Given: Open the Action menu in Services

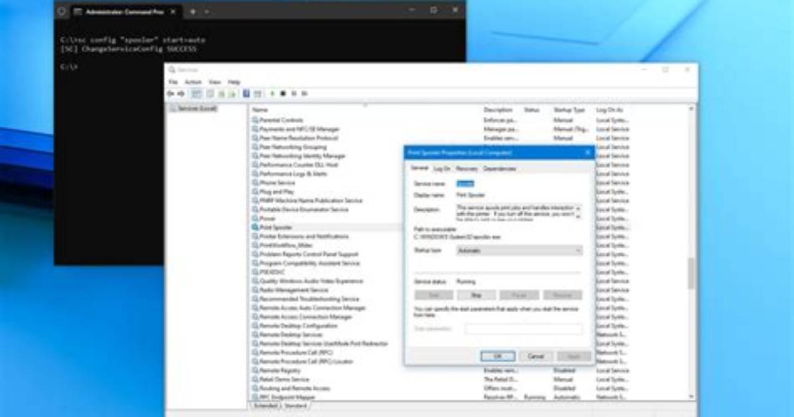Looking at the screenshot, I should (193, 82).
